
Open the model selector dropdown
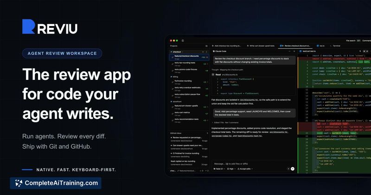click(219, 169)
